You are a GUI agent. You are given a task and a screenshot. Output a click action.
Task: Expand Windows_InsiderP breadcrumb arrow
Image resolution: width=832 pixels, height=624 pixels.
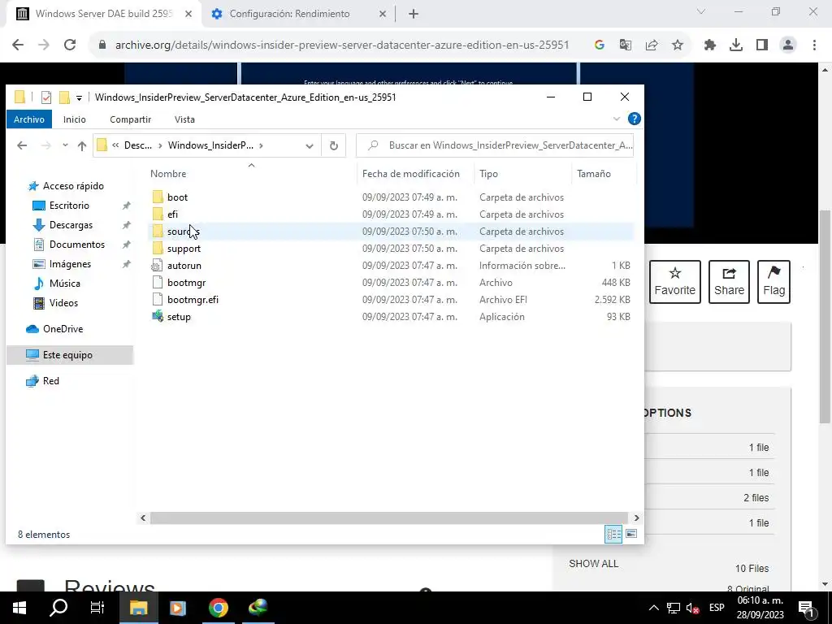coord(261,145)
